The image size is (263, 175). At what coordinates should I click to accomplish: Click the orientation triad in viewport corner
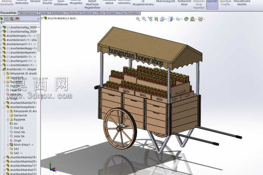[x=52, y=167]
